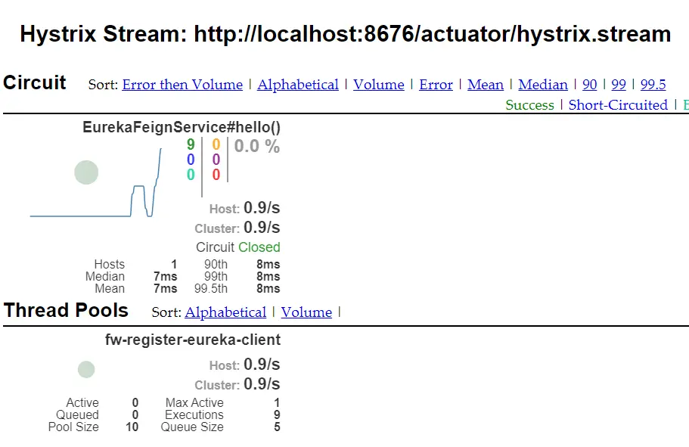The height and width of the screenshot is (447, 689).
Task: Sort circuits by 99th percentile
Action: (x=619, y=85)
